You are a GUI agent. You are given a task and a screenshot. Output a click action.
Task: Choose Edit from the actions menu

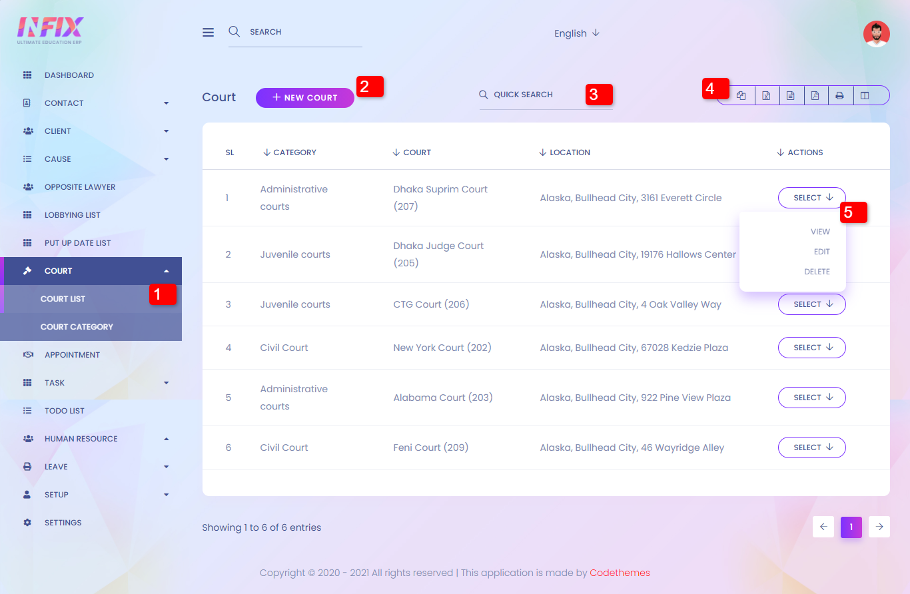[x=821, y=252]
